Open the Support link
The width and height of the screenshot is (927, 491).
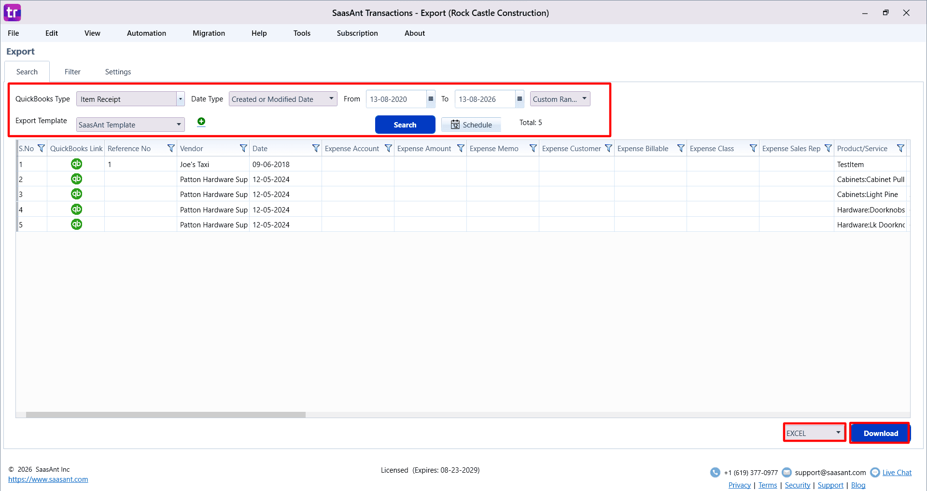[x=830, y=485]
